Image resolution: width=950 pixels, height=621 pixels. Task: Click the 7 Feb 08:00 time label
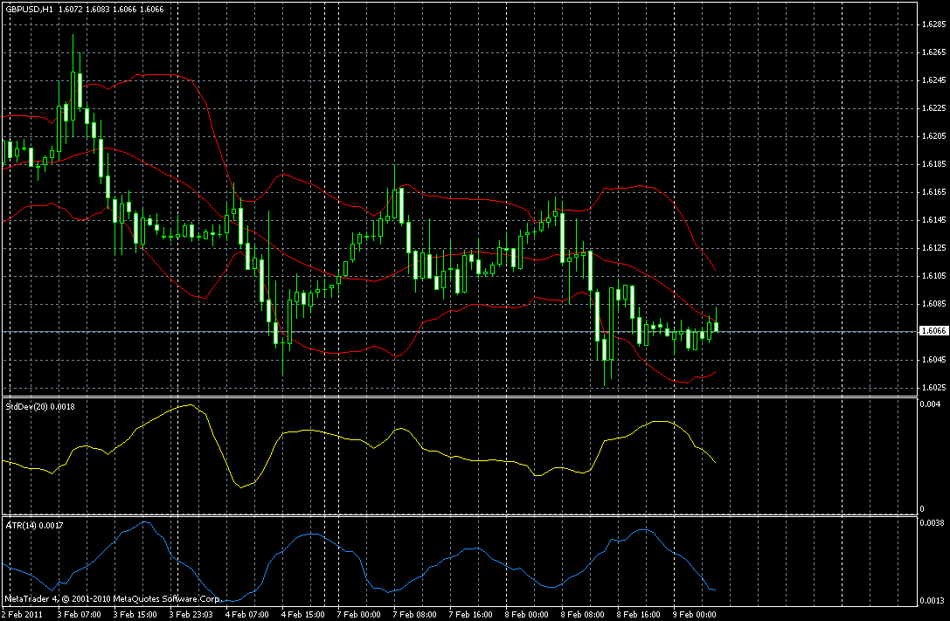(414, 614)
